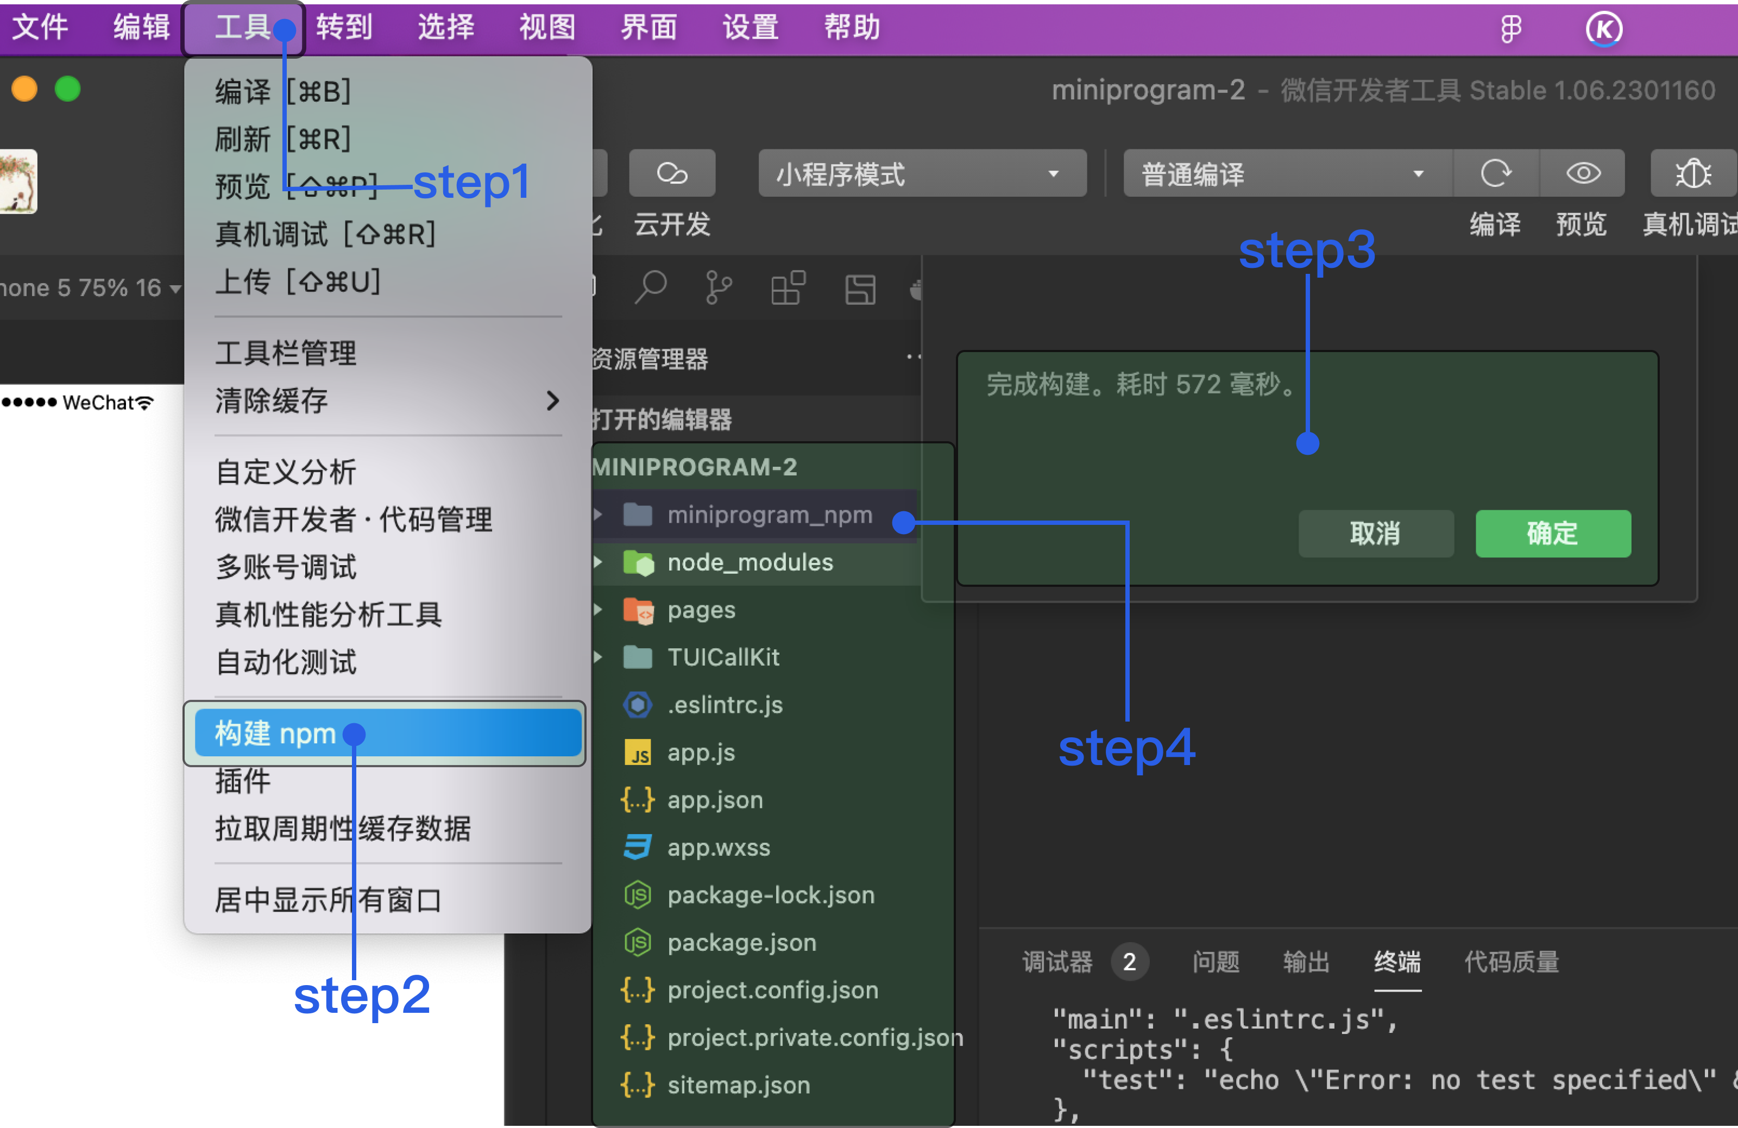Open package.json file in explorer

740,942
